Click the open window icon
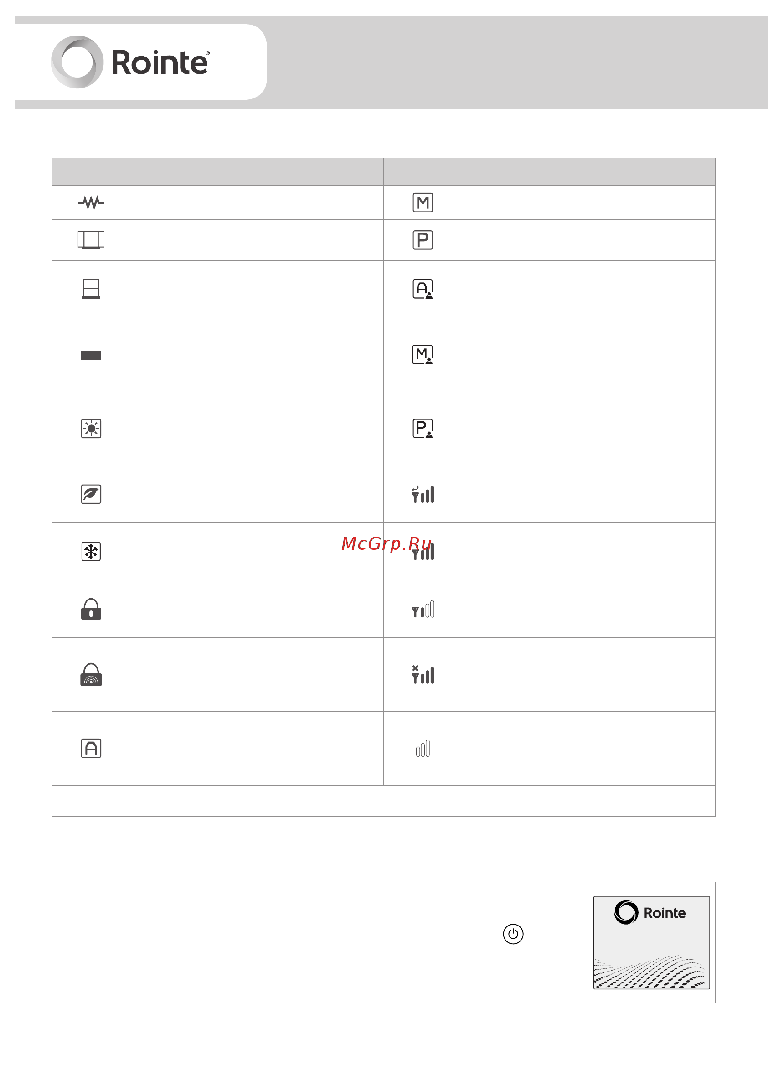Screen dimensions: 768x1086 coord(91,240)
